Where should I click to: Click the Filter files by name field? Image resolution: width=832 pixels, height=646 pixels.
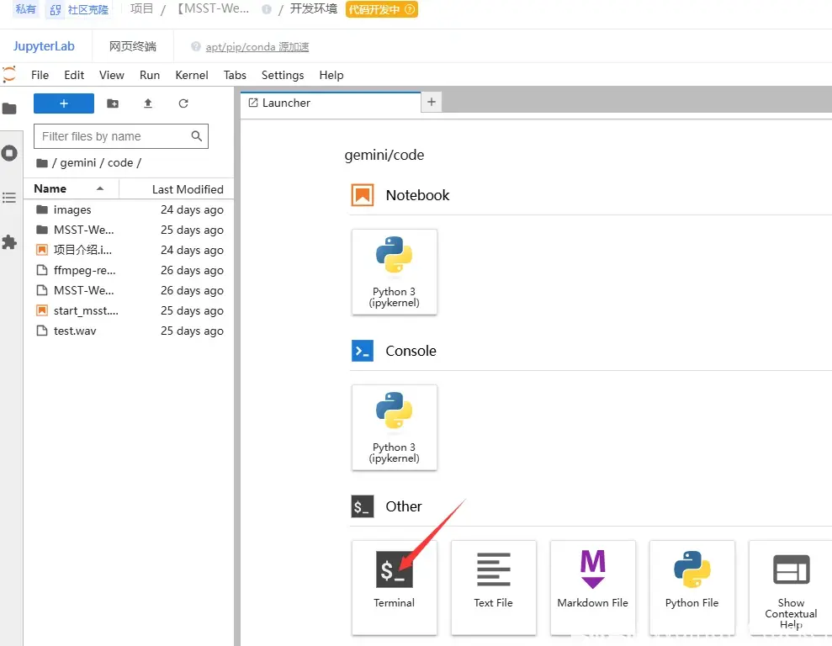[121, 136]
